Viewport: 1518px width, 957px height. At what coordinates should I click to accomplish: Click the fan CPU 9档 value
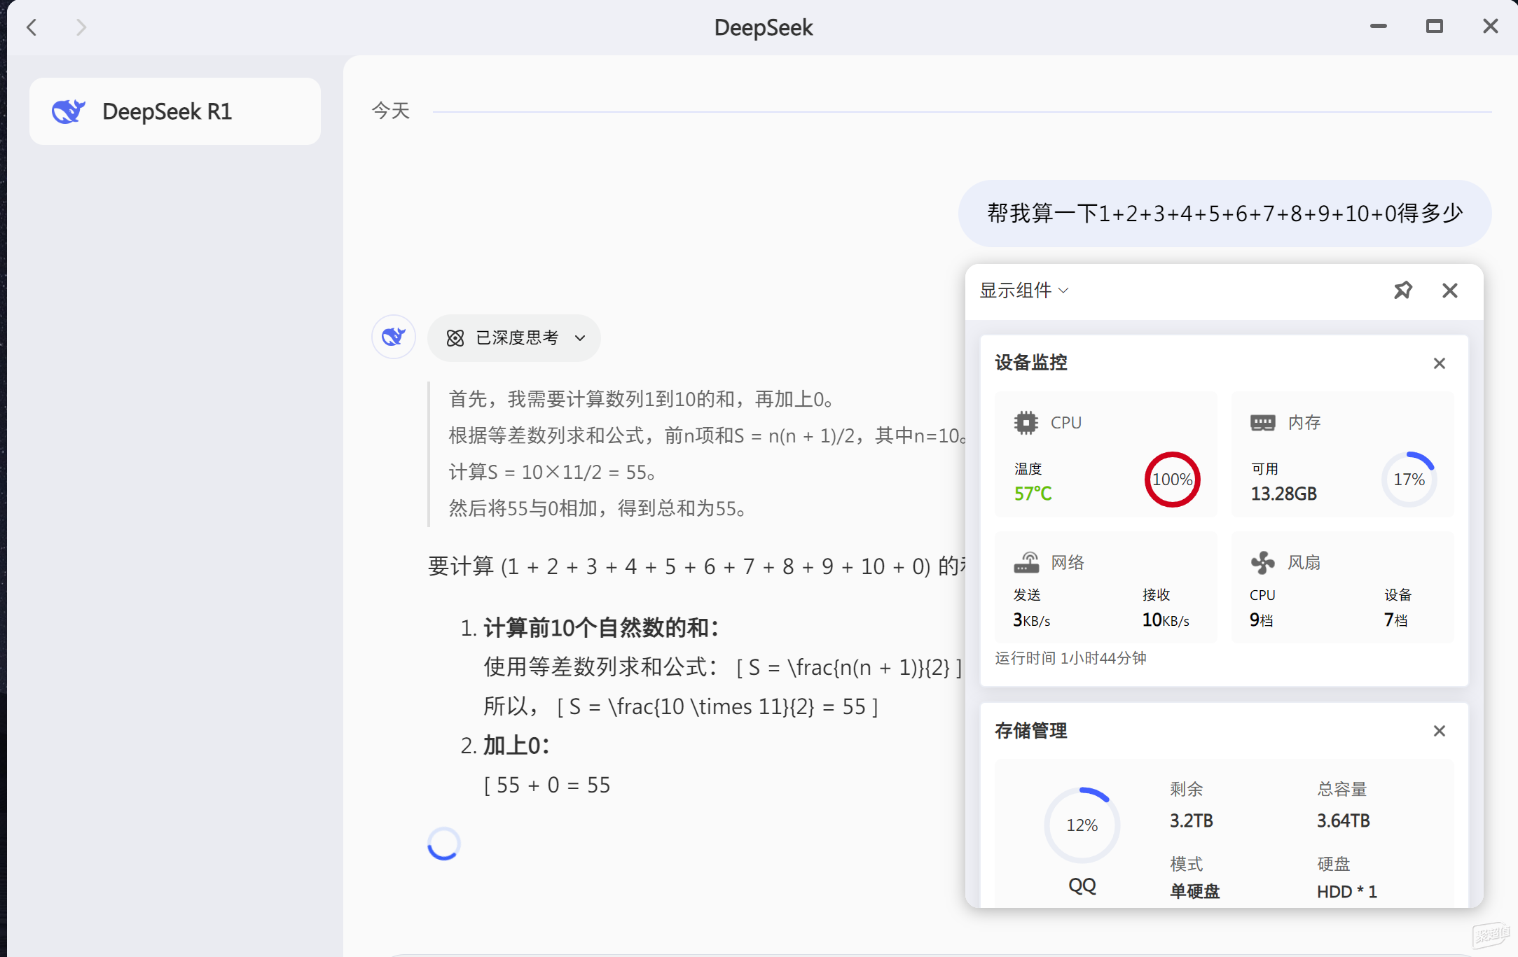(x=1262, y=620)
